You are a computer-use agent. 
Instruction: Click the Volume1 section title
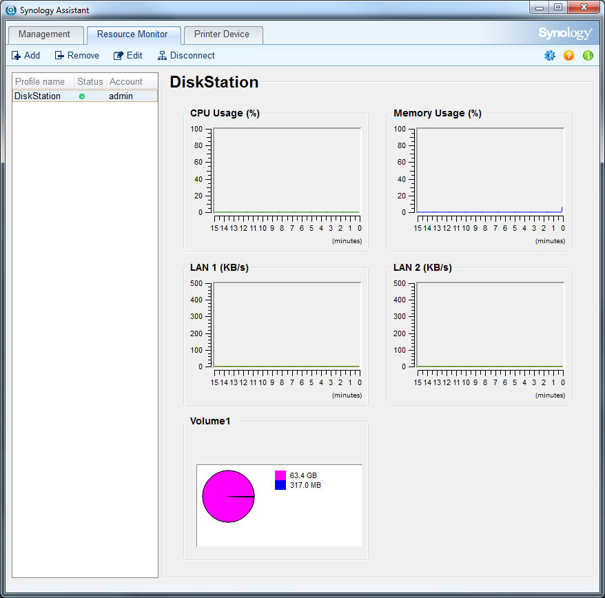(210, 421)
